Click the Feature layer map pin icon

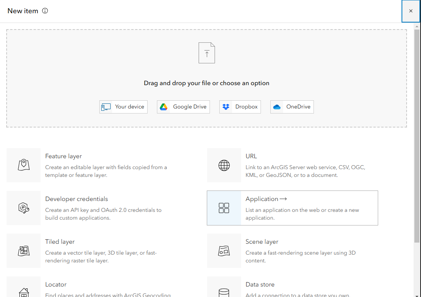click(24, 165)
